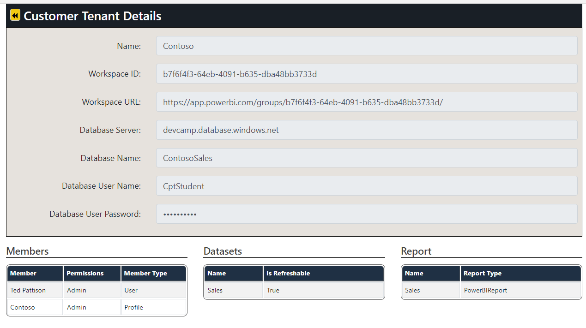
Task: Click Admin permission in Contoso row
Action: coord(92,307)
